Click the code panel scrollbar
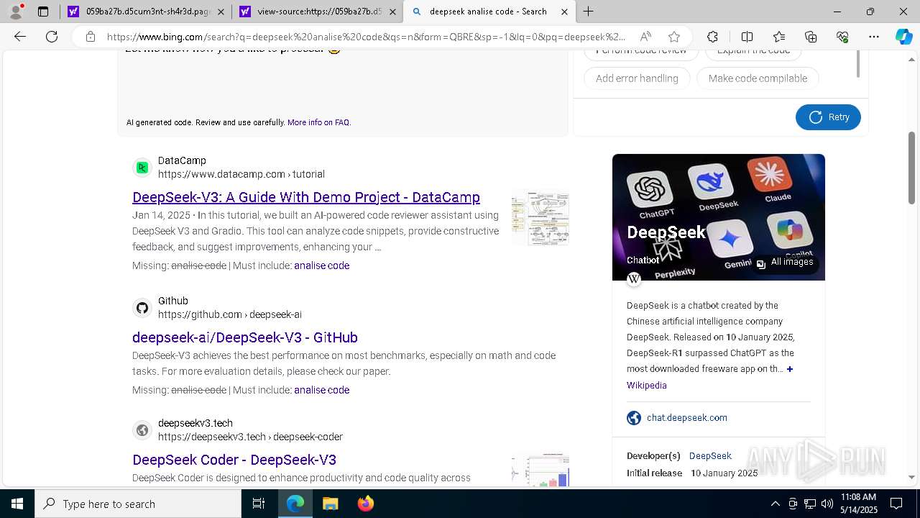Viewport: 920px width, 518px height. [x=857, y=64]
